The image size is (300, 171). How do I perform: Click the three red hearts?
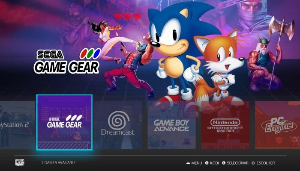127,17
